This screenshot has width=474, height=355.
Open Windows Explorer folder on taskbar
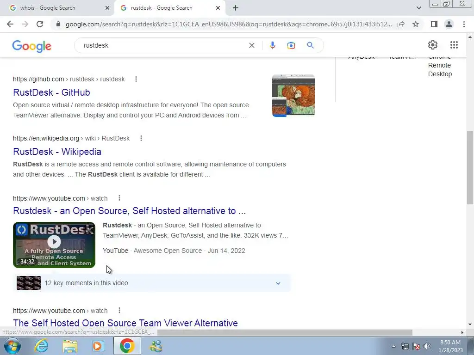pos(70,346)
